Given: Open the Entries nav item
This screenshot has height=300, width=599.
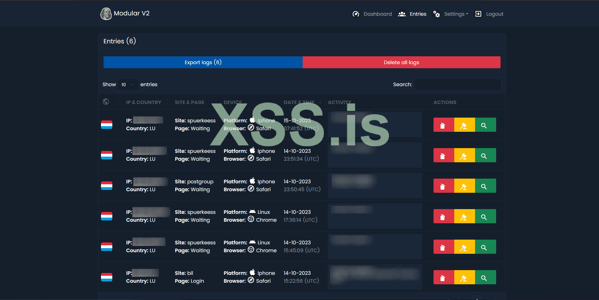Looking at the screenshot, I should point(412,14).
